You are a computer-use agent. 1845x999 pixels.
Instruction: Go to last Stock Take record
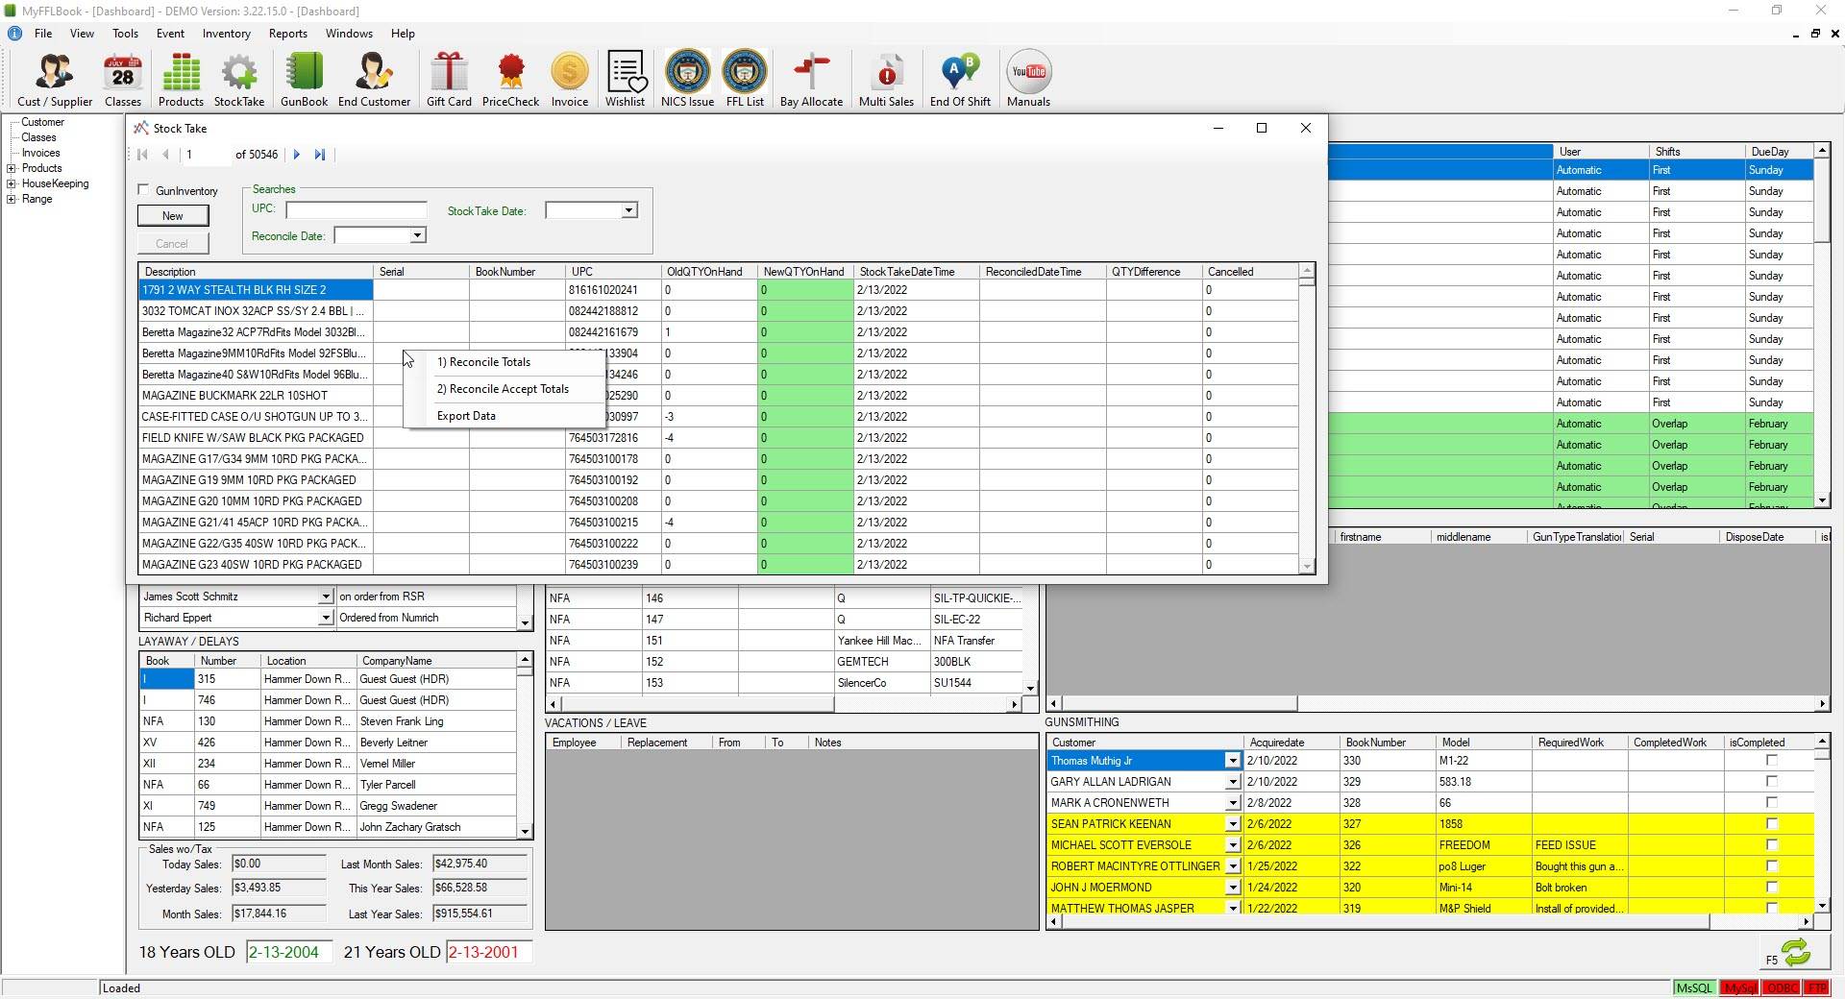[320, 155]
